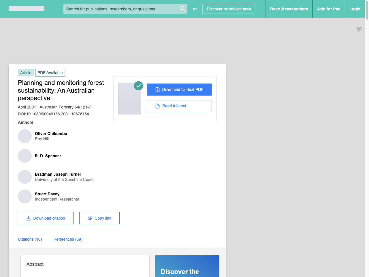Click Independent Researcher affiliation text
This screenshot has width=369, height=277.
pos(57,199)
